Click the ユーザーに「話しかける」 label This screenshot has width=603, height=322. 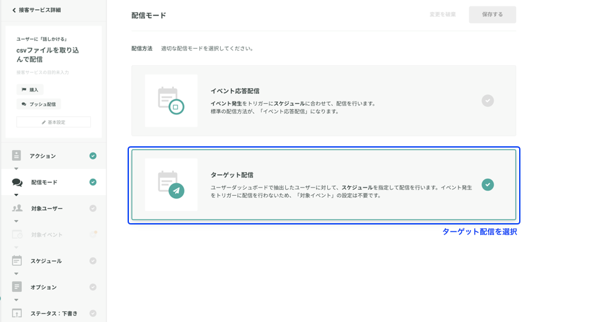pyautogui.click(x=42, y=39)
